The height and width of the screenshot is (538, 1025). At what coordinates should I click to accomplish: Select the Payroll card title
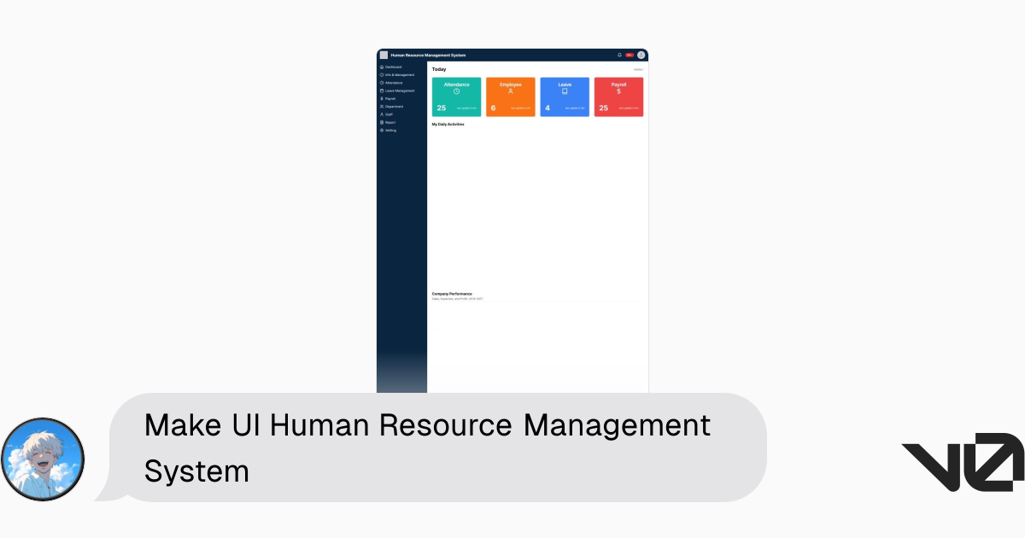[619, 85]
